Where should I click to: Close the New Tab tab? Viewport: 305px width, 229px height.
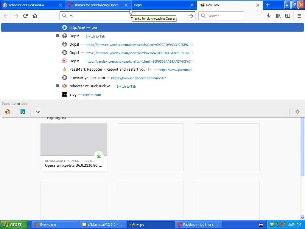click(258, 5)
